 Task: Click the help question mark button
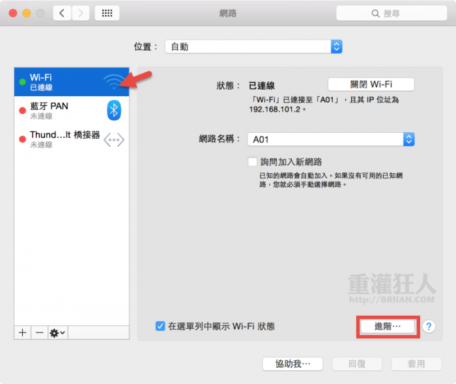pyautogui.click(x=429, y=327)
